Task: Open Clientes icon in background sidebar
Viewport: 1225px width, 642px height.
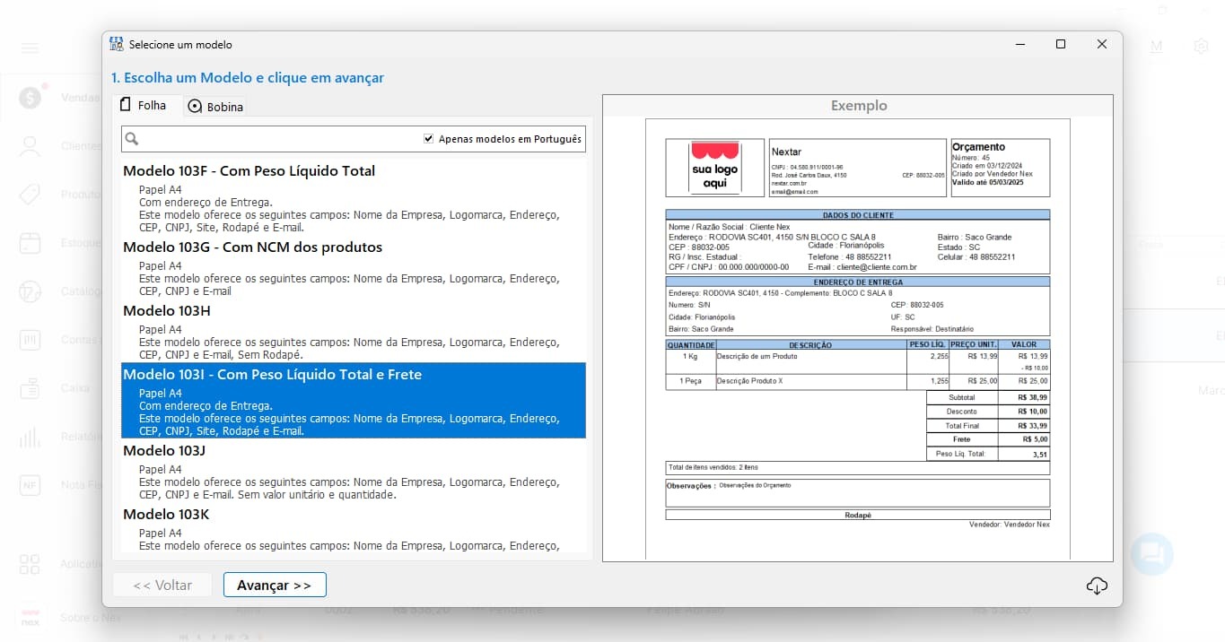Action: tap(30, 146)
